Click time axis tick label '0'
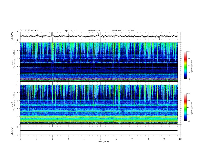The width and height of the screenshot is (203, 156). pos(20,139)
